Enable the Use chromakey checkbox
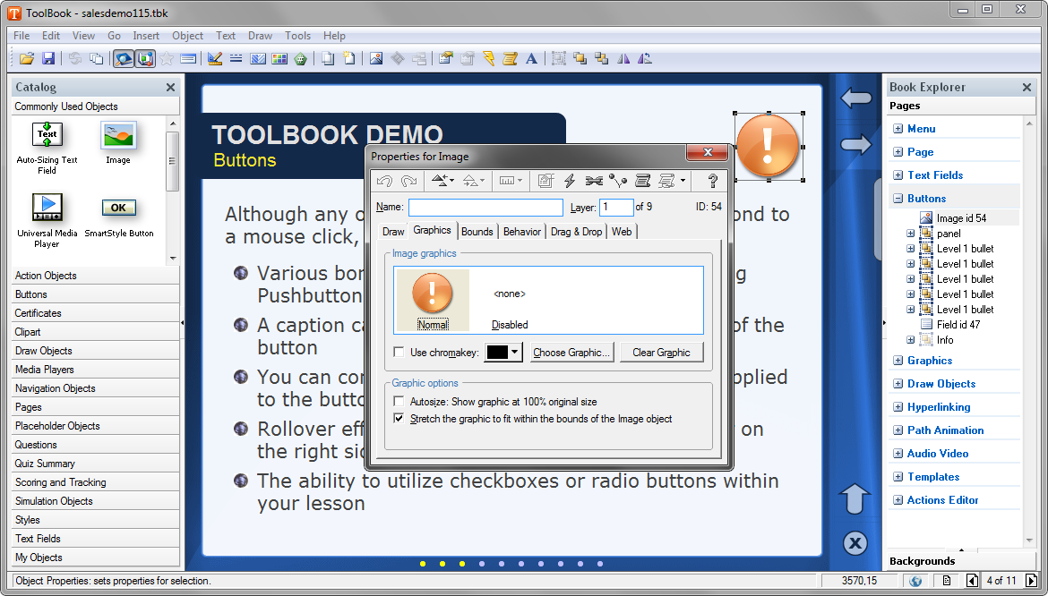 pos(399,353)
